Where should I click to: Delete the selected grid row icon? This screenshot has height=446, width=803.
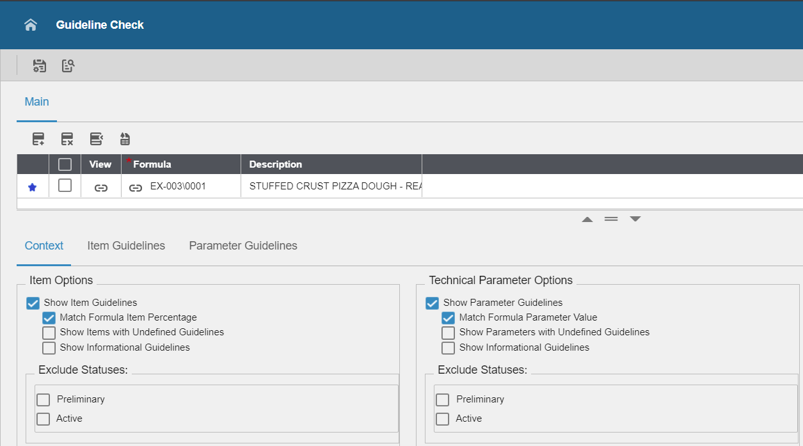click(x=67, y=139)
